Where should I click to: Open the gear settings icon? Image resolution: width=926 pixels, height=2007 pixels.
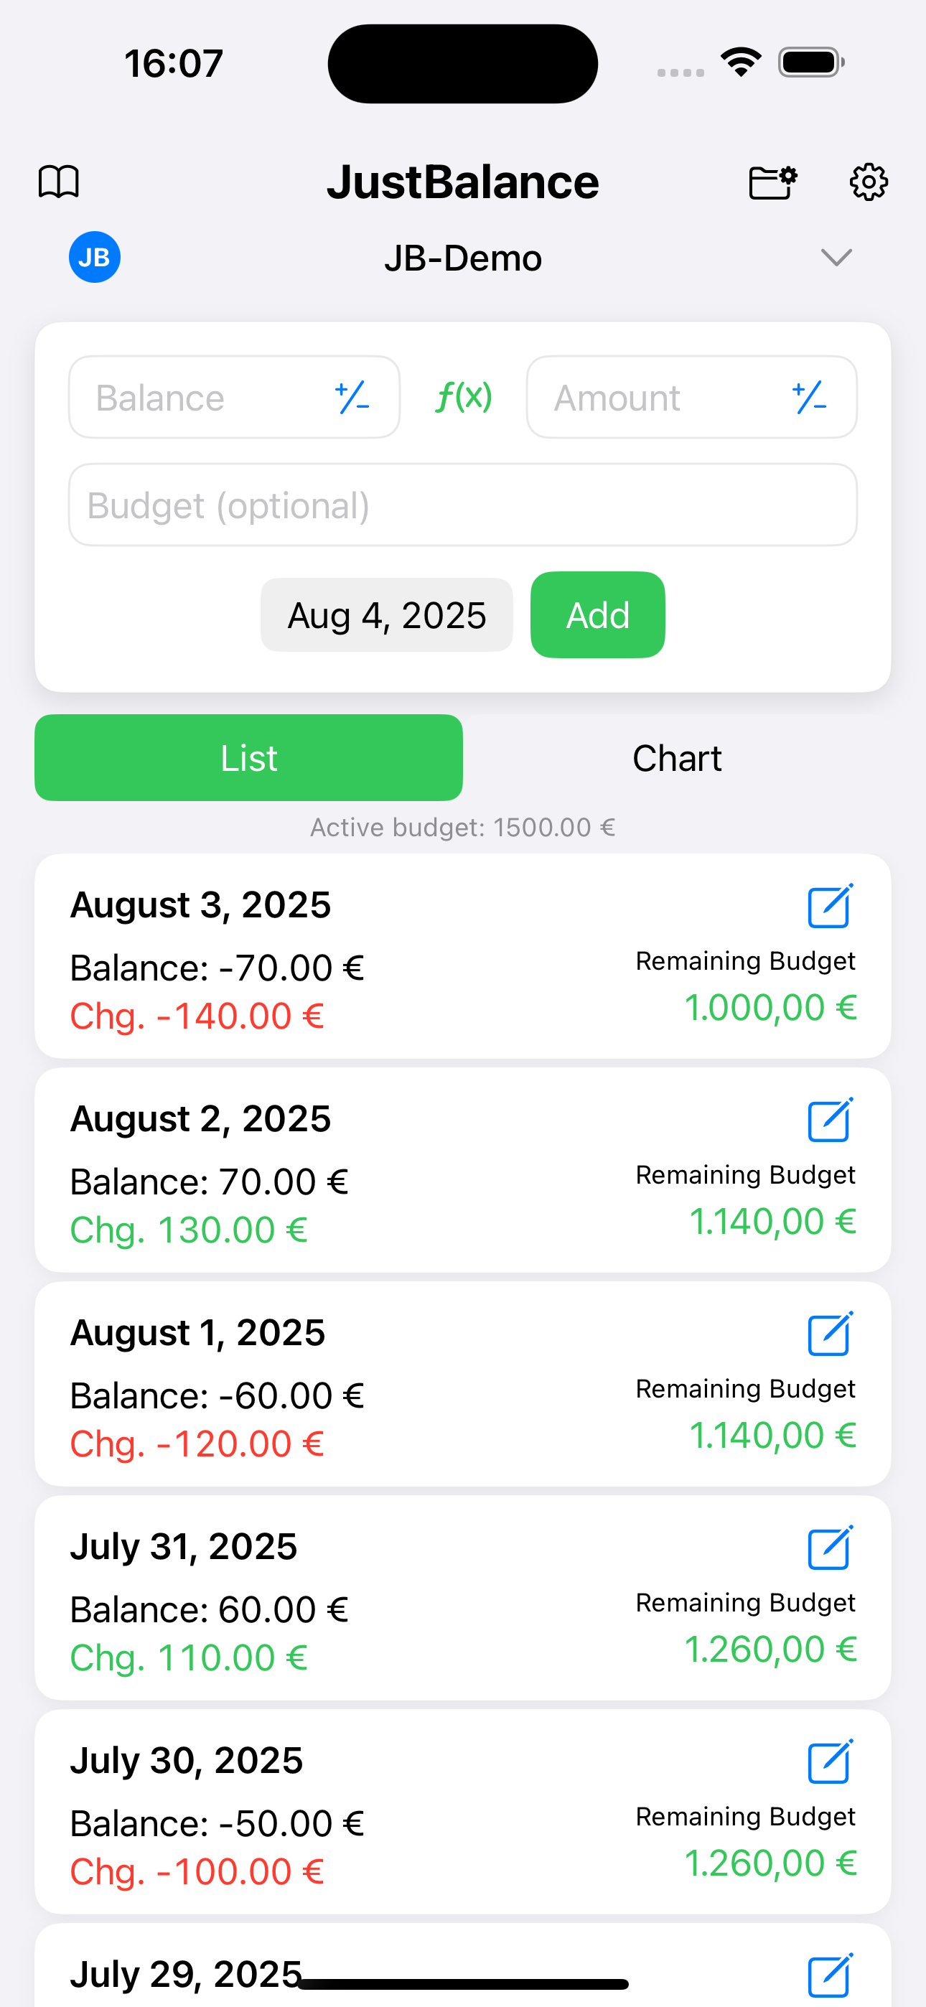(868, 182)
